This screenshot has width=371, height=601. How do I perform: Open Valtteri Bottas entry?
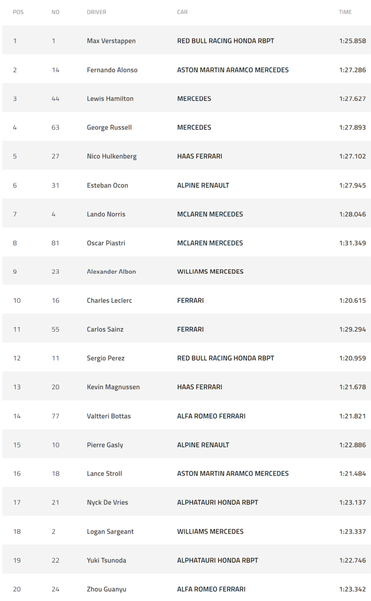click(x=109, y=416)
